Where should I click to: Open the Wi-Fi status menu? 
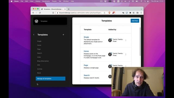tap(141, 1)
